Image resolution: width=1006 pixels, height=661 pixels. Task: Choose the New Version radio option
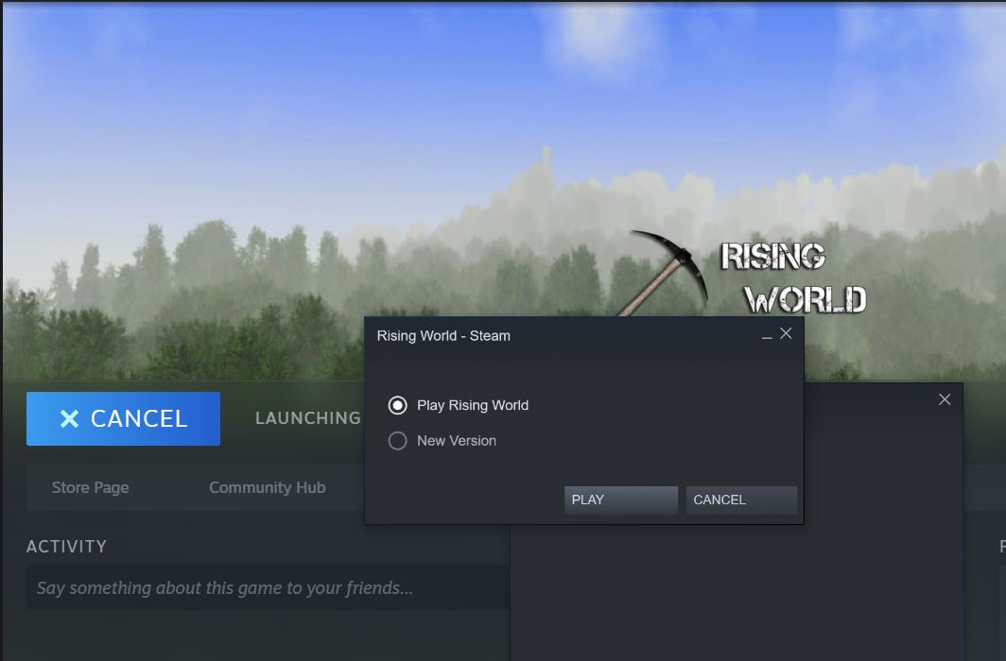pos(398,441)
